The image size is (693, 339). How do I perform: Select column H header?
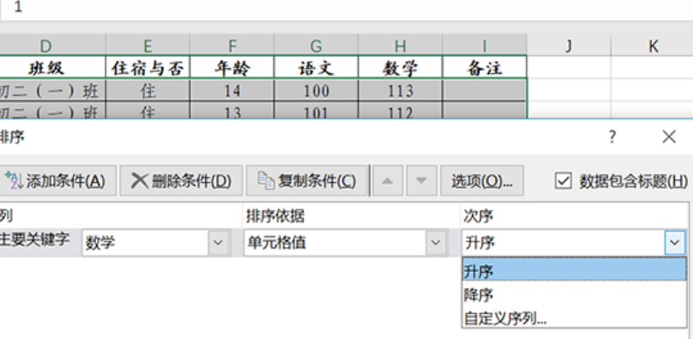[401, 45]
